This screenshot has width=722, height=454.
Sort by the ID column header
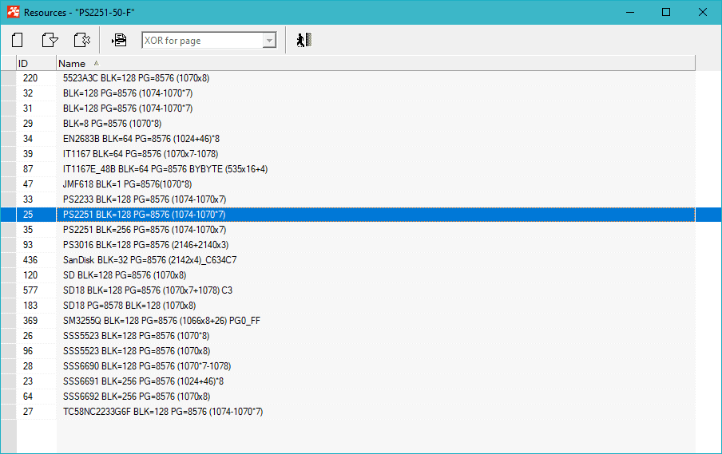click(x=37, y=64)
